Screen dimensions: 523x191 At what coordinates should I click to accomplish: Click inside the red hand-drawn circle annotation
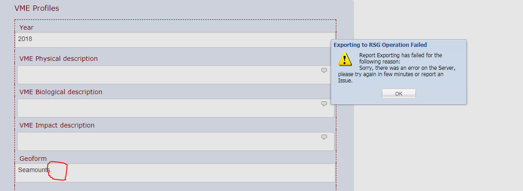point(58,171)
